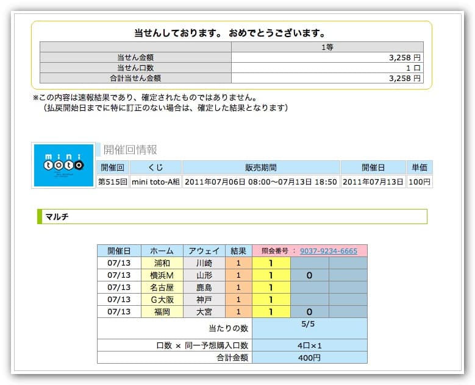Select the 5/5 hit count cell
Viewport: 475px width, 385px height.
point(309,326)
